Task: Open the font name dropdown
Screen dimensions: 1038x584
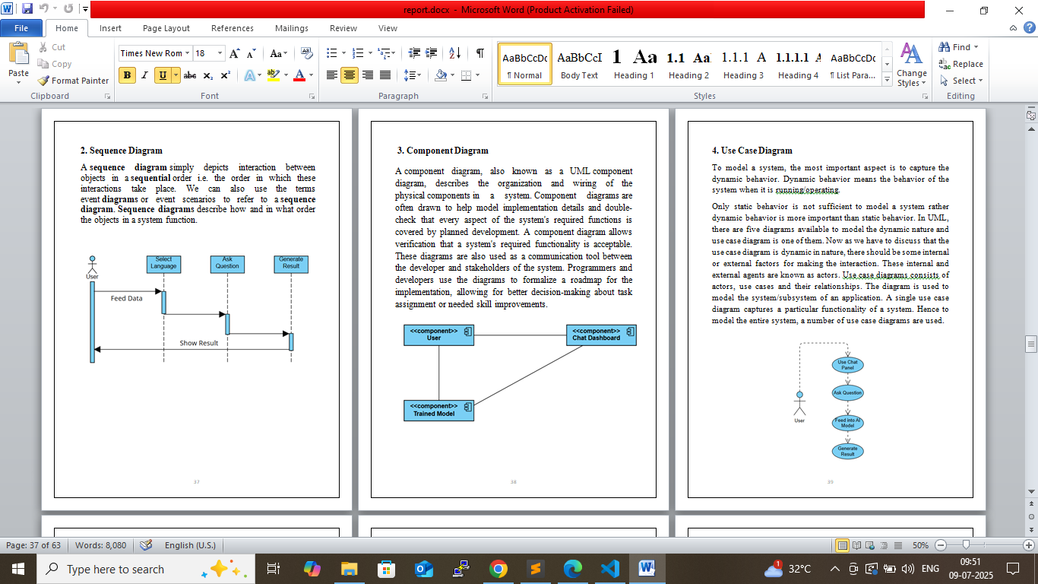Action: point(188,53)
